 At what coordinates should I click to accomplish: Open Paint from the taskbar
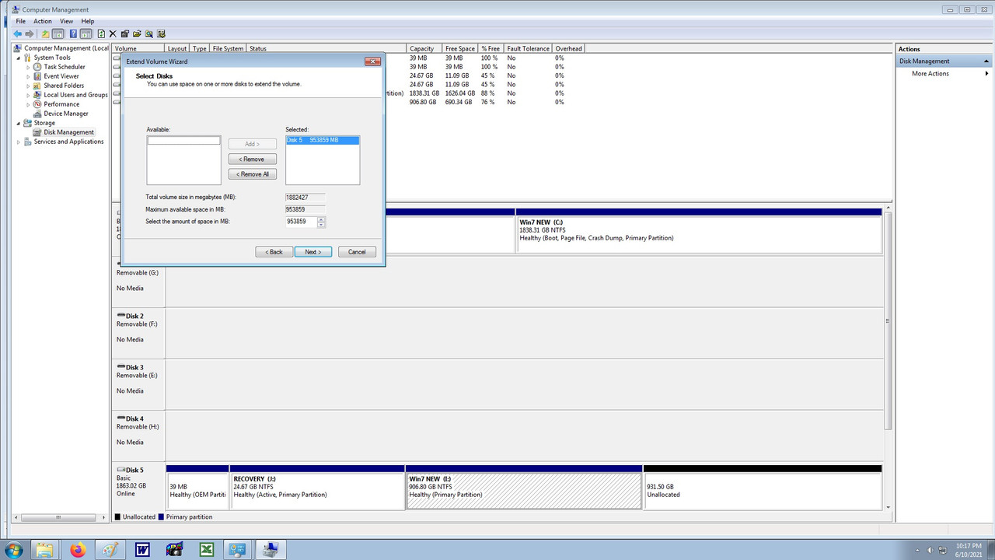(110, 549)
